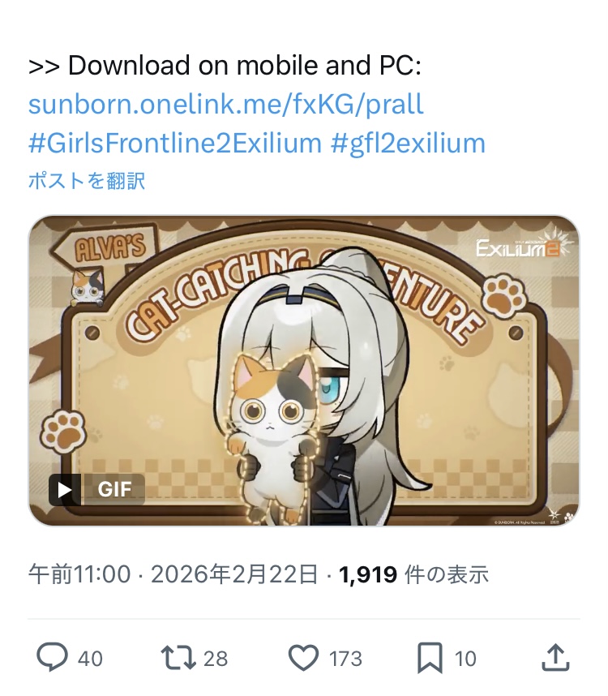Share the post via upload arrow icon
The width and height of the screenshot is (608, 696).
[x=555, y=657]
